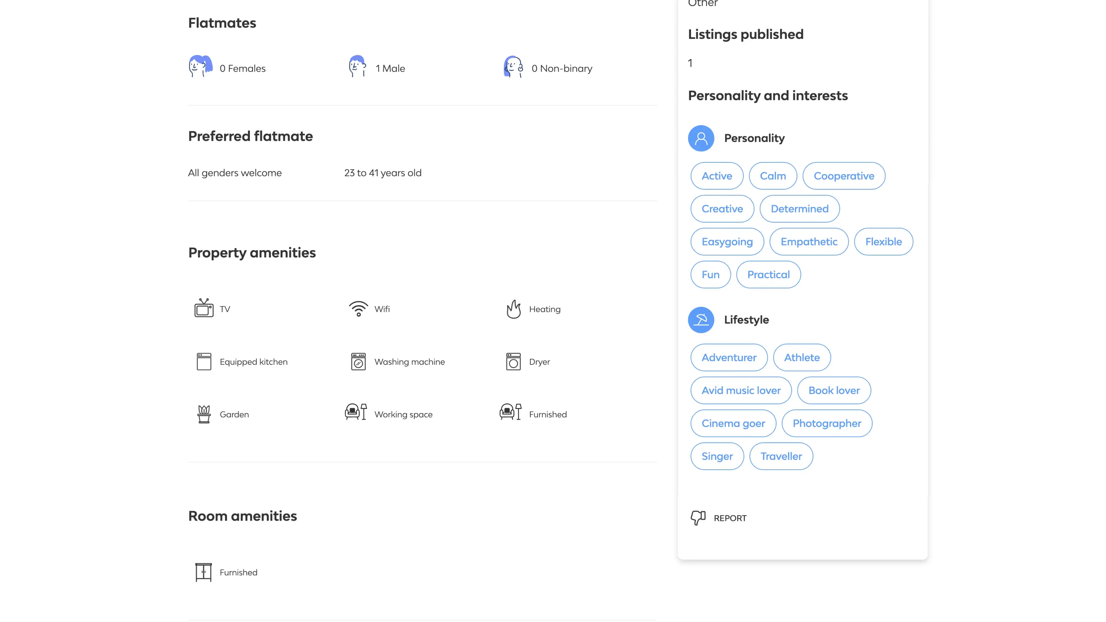Click the Heating flame icon

click(x=513, y=309)
